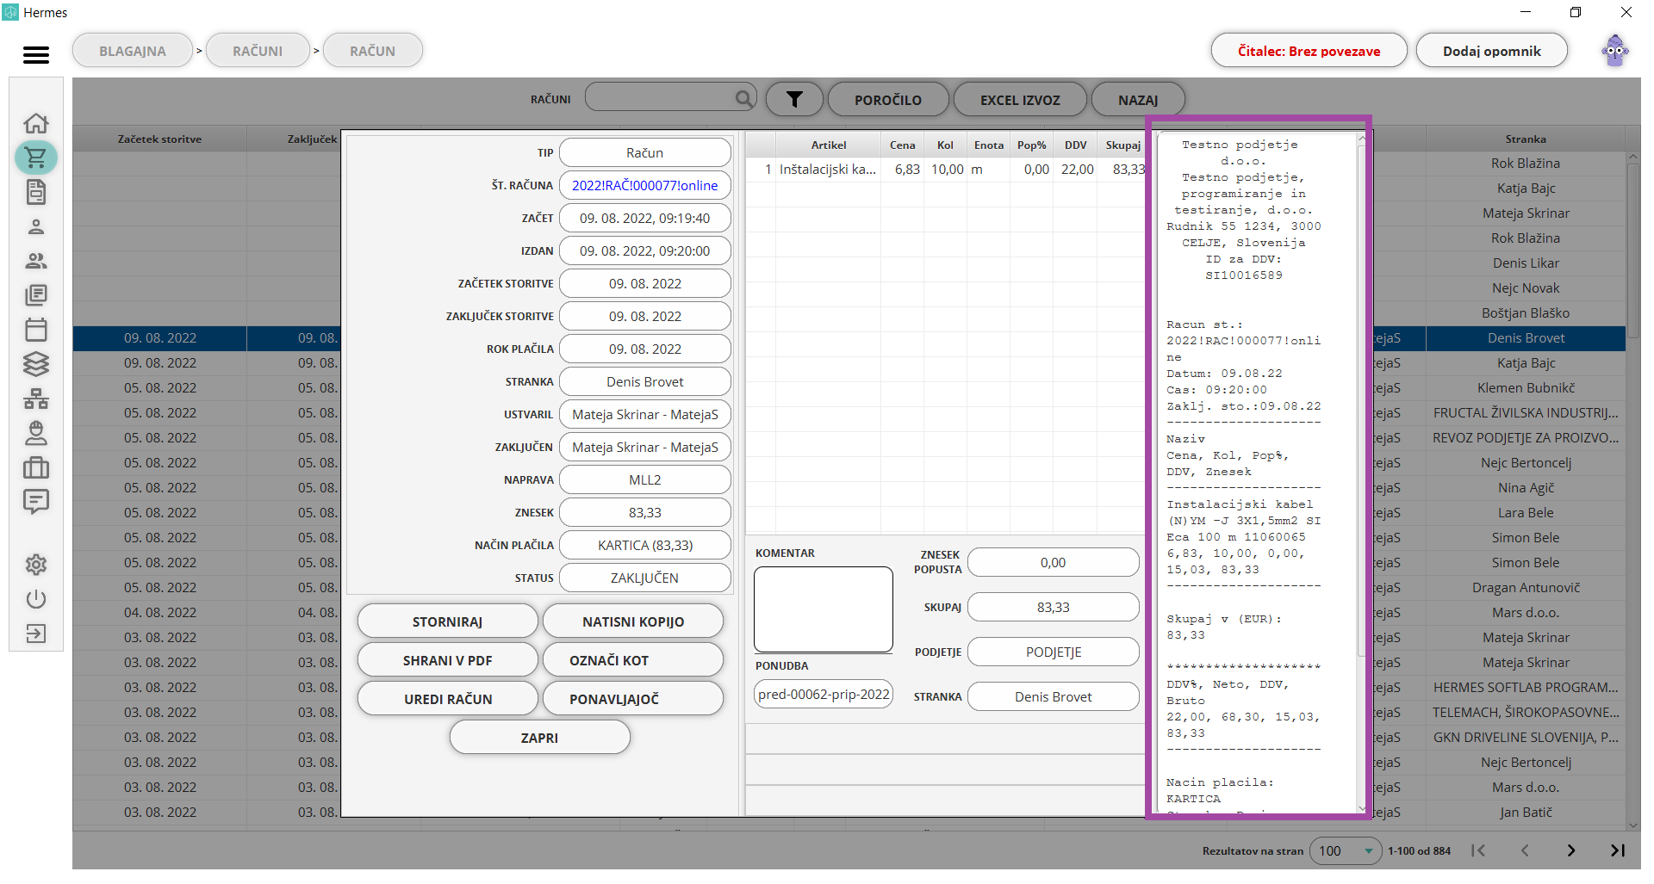Open the layers stack sidebar icon
Viewport: 1654px width, 884px height.
tap(36, 364)
